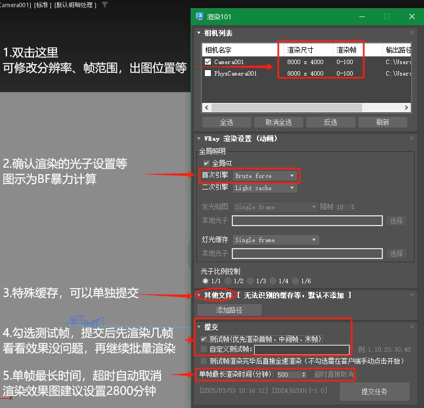Click the 灯光缓存 本地光子 path field
This screenshot has height=408, width=424.
pos(307,254)
